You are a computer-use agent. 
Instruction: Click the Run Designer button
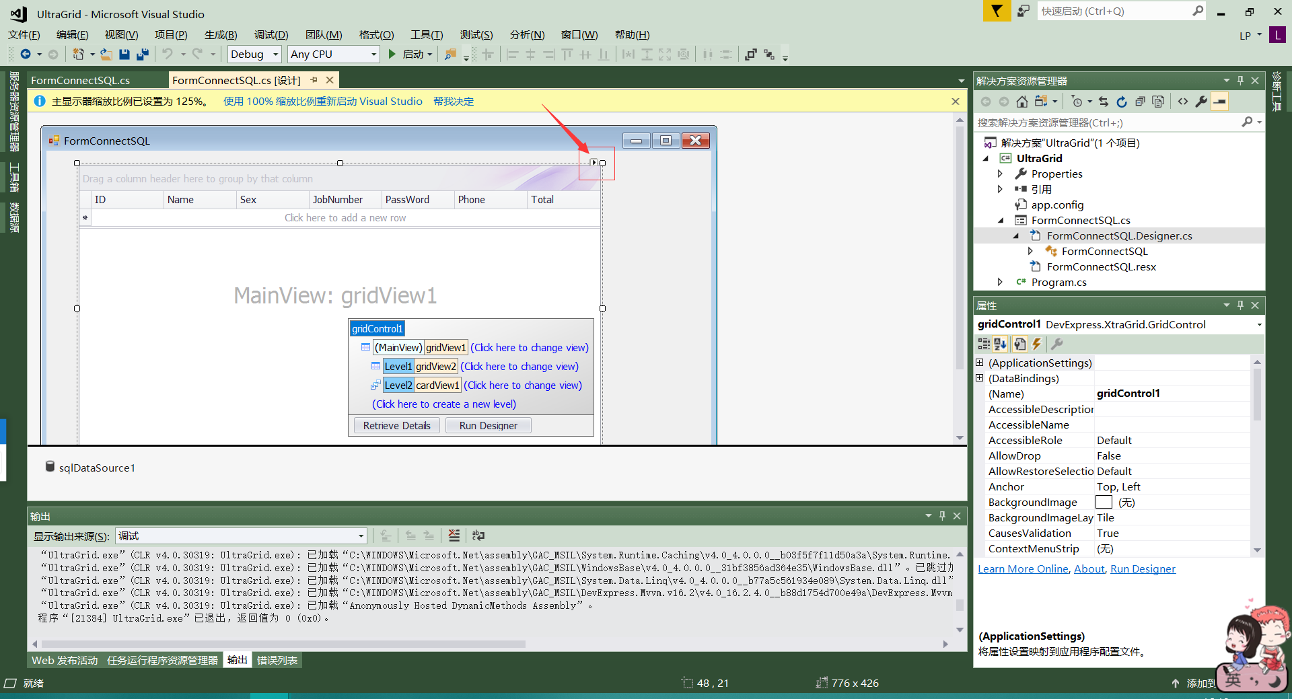click(x=488, y=425)
